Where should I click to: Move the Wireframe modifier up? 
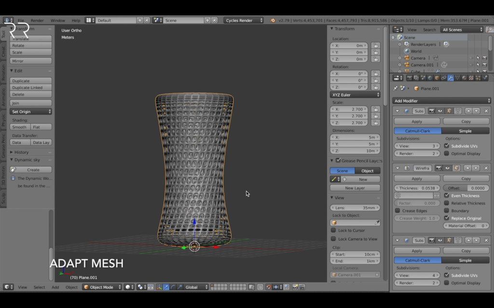pos(468,168)
